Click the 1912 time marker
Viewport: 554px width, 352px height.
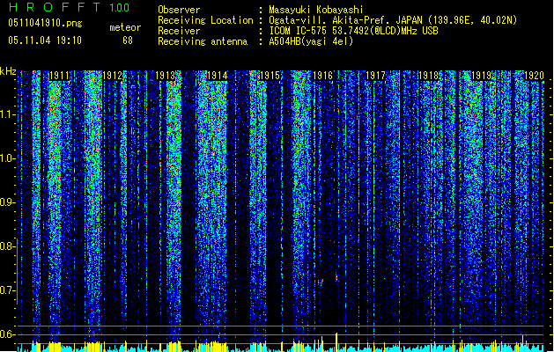click(112, 76)
